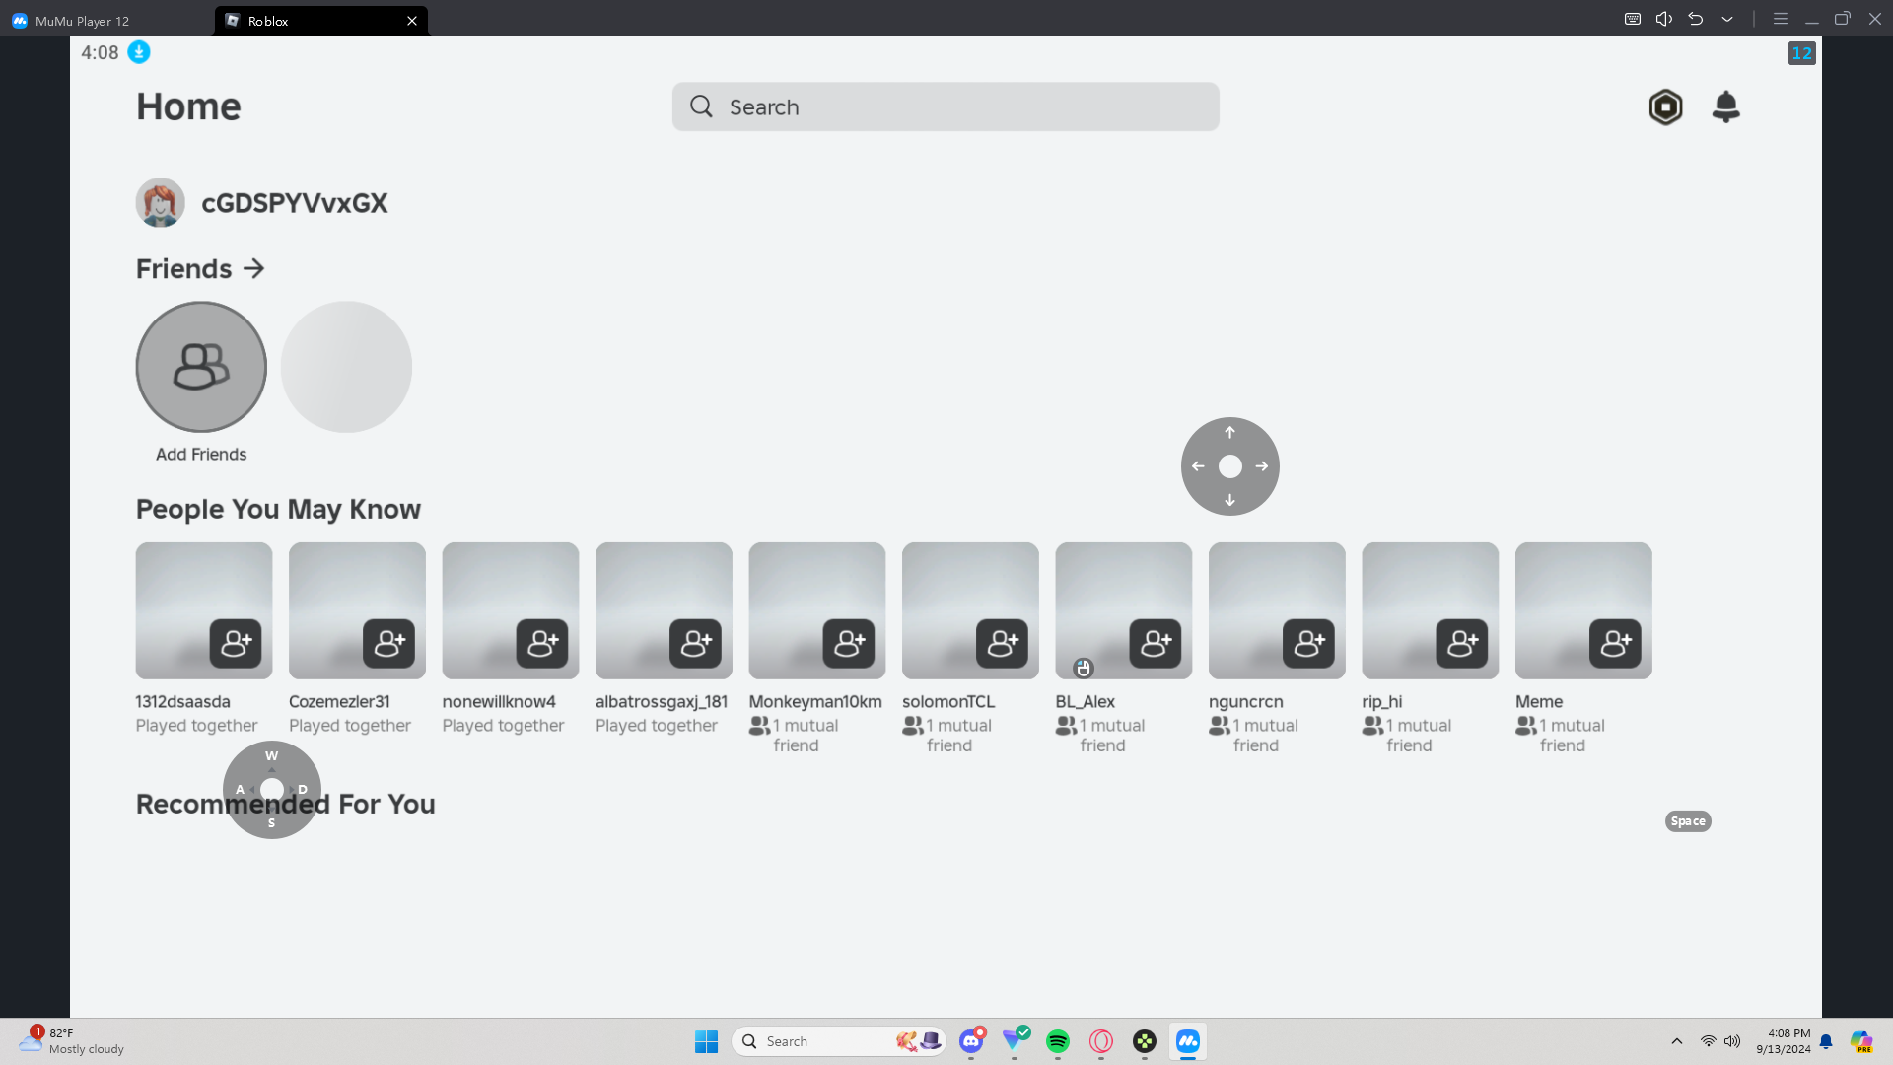Open the Robux balance icon
This screenshot has width=1893, height=1065.
1665,106
